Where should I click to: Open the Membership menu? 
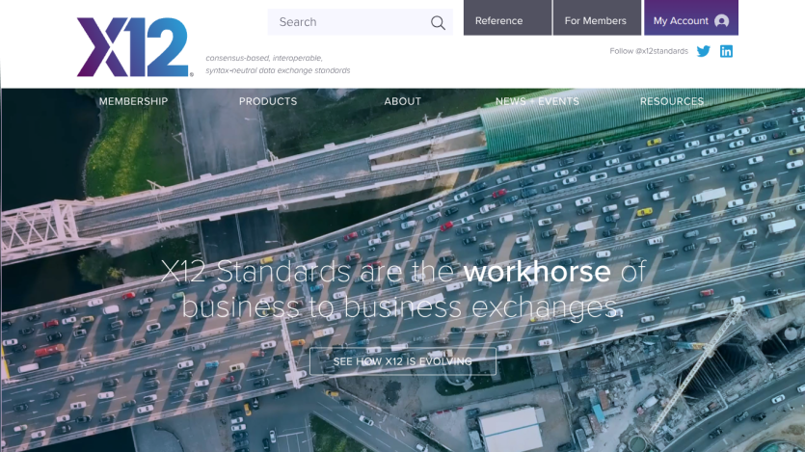click(x=133, y=101)
